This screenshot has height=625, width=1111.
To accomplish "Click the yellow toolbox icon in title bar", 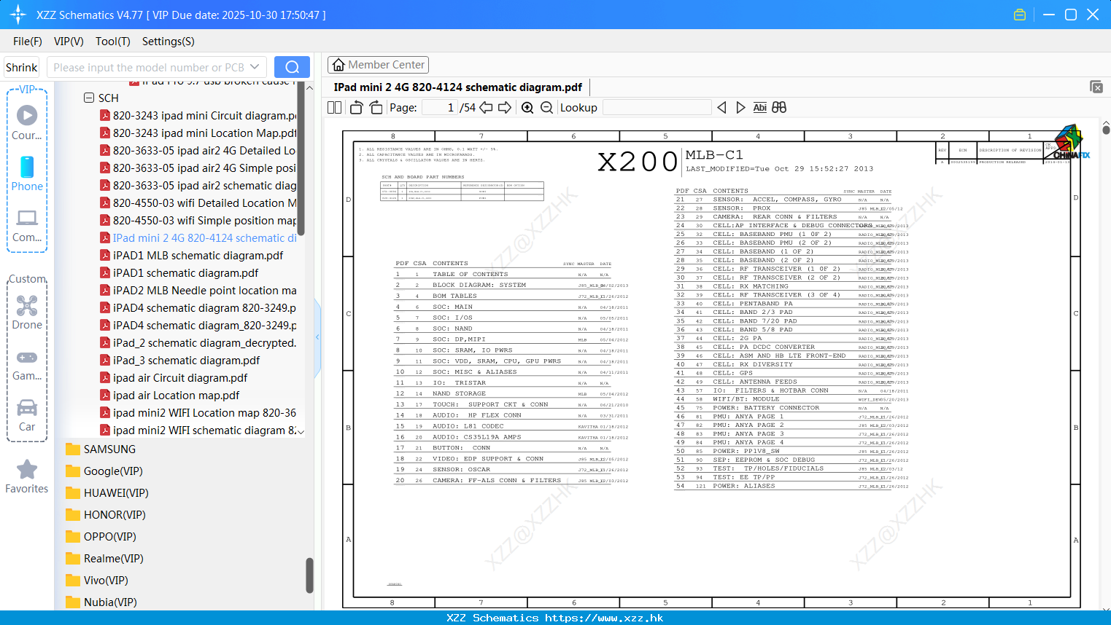I will [1020, 15].
